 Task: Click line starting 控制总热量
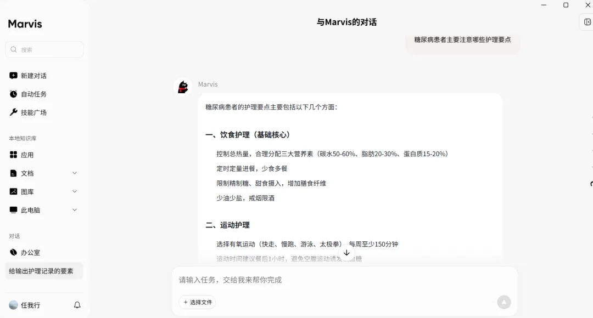coord(332,154)
